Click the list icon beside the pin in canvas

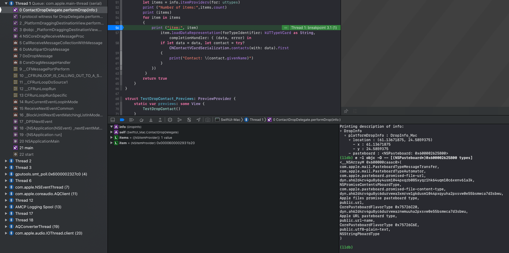[355, 111]
